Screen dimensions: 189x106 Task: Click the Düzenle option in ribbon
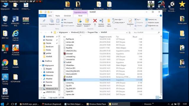139,22
